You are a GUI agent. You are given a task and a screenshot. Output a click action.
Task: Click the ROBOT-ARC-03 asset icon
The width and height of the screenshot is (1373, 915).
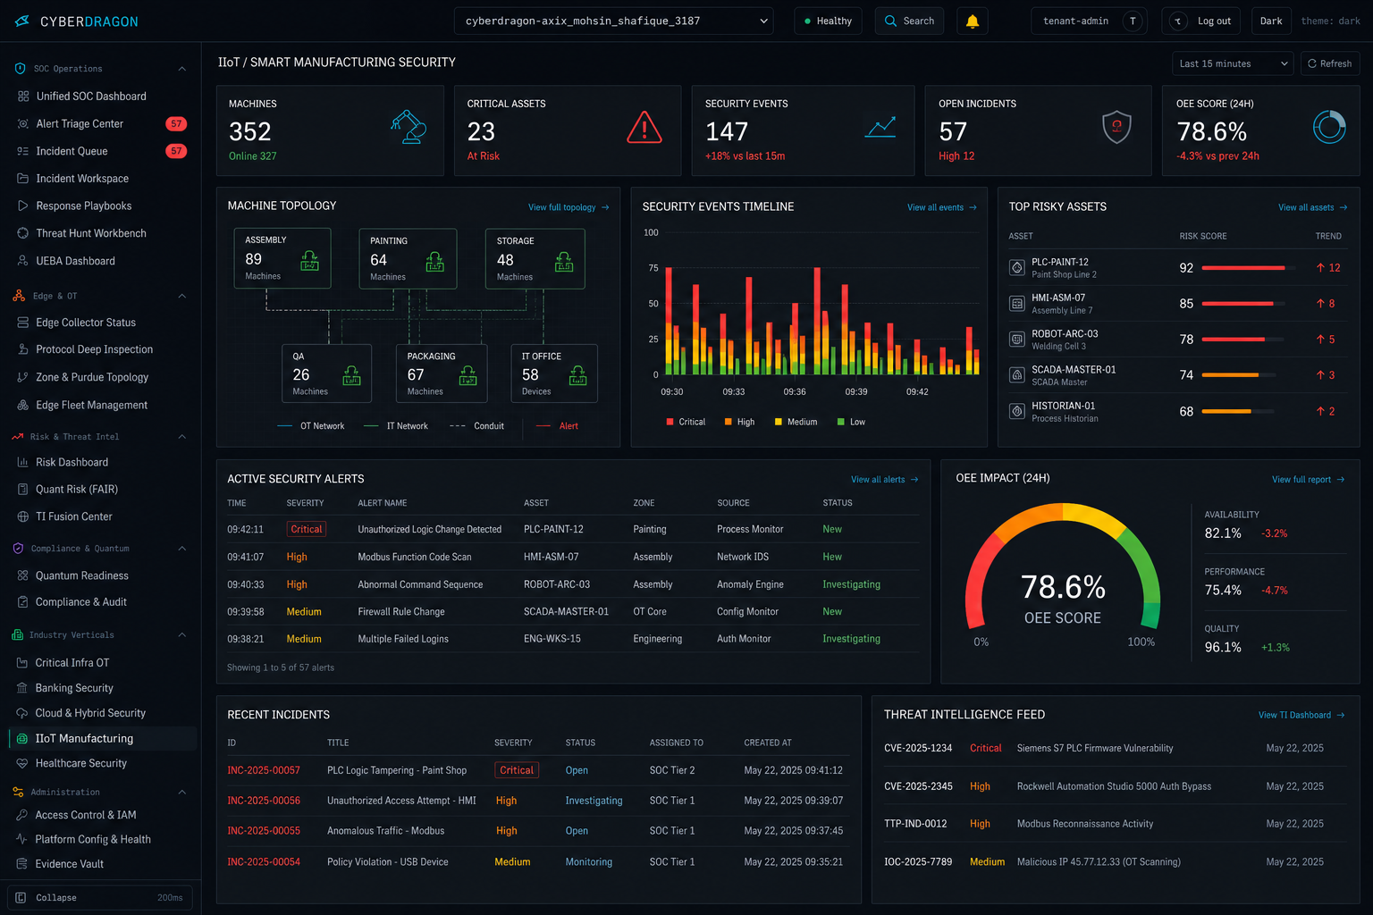1016,339
